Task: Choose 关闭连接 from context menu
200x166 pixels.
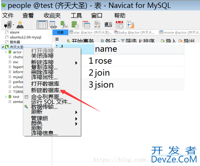Action: pos(52,56)
